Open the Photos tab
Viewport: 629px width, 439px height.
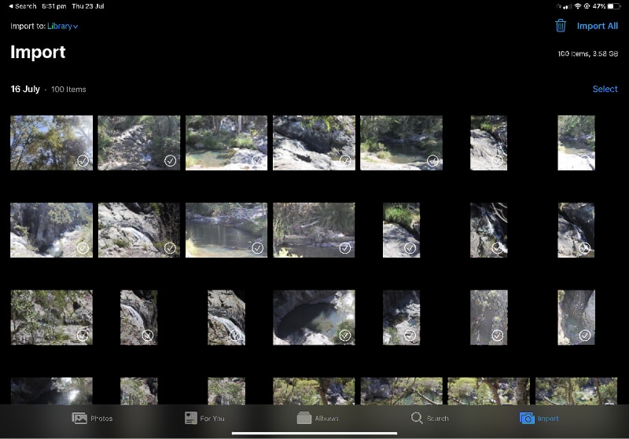coord(79,418)
